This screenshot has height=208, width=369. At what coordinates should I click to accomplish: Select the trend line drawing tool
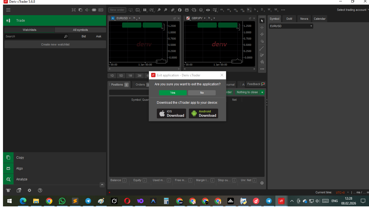pos(262,48)
